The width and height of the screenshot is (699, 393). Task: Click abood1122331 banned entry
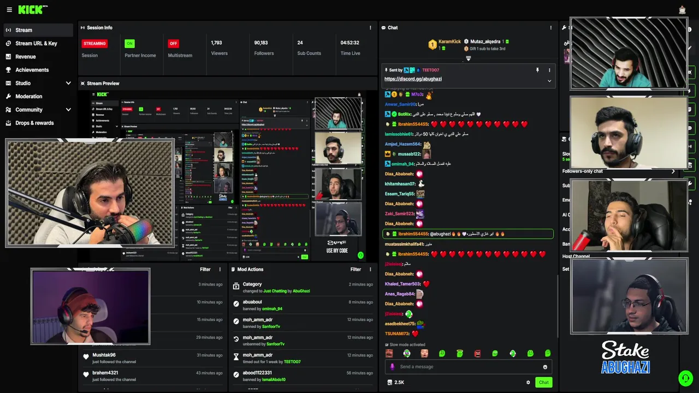[x=303, y=376]
